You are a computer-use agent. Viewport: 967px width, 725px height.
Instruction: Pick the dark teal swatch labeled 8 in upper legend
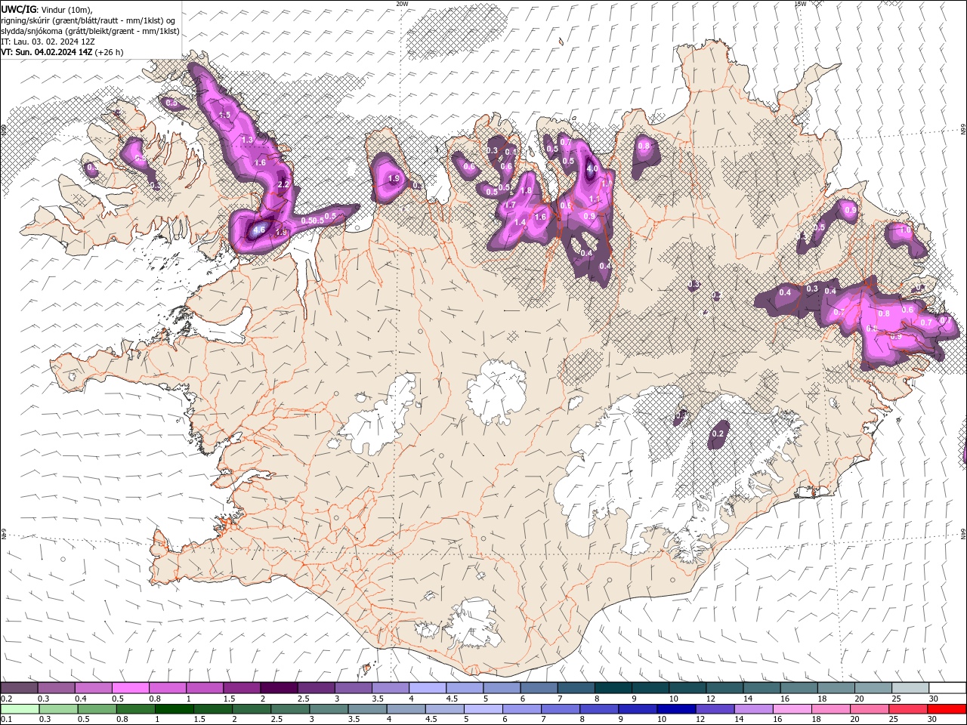(x=614, y=688)
